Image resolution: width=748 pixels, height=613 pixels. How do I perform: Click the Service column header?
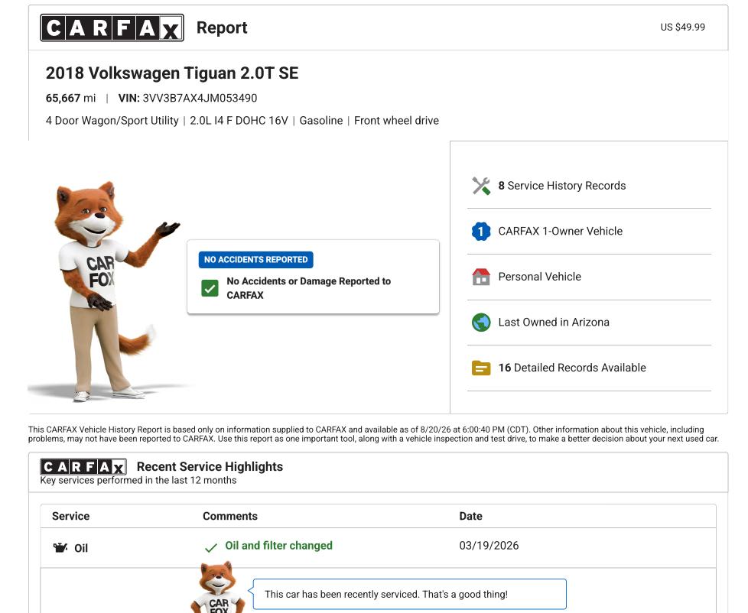tap(70, 516)
